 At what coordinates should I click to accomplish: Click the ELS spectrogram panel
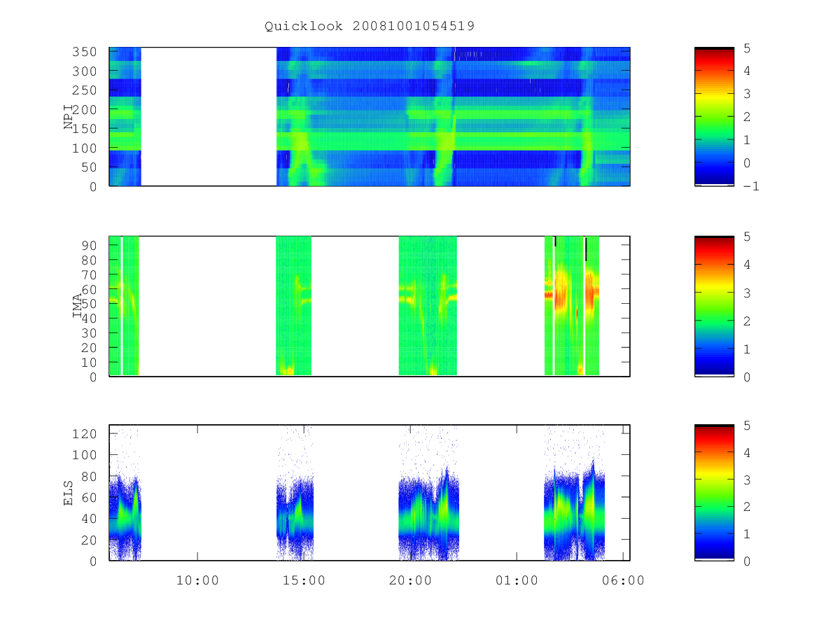[370, 492]
